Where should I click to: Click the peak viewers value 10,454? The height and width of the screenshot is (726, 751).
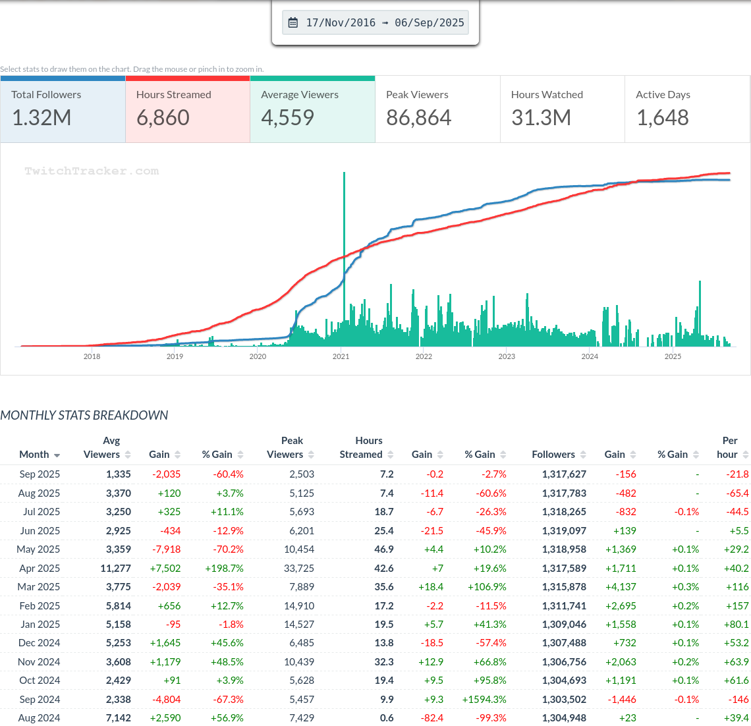[x=299, y=549]
